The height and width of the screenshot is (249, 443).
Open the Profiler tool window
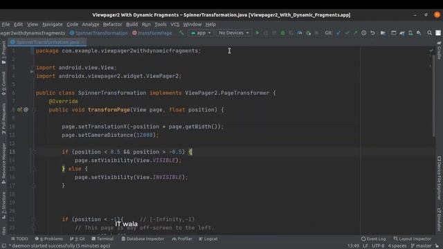pyautogui.click(x=182, y=239)
